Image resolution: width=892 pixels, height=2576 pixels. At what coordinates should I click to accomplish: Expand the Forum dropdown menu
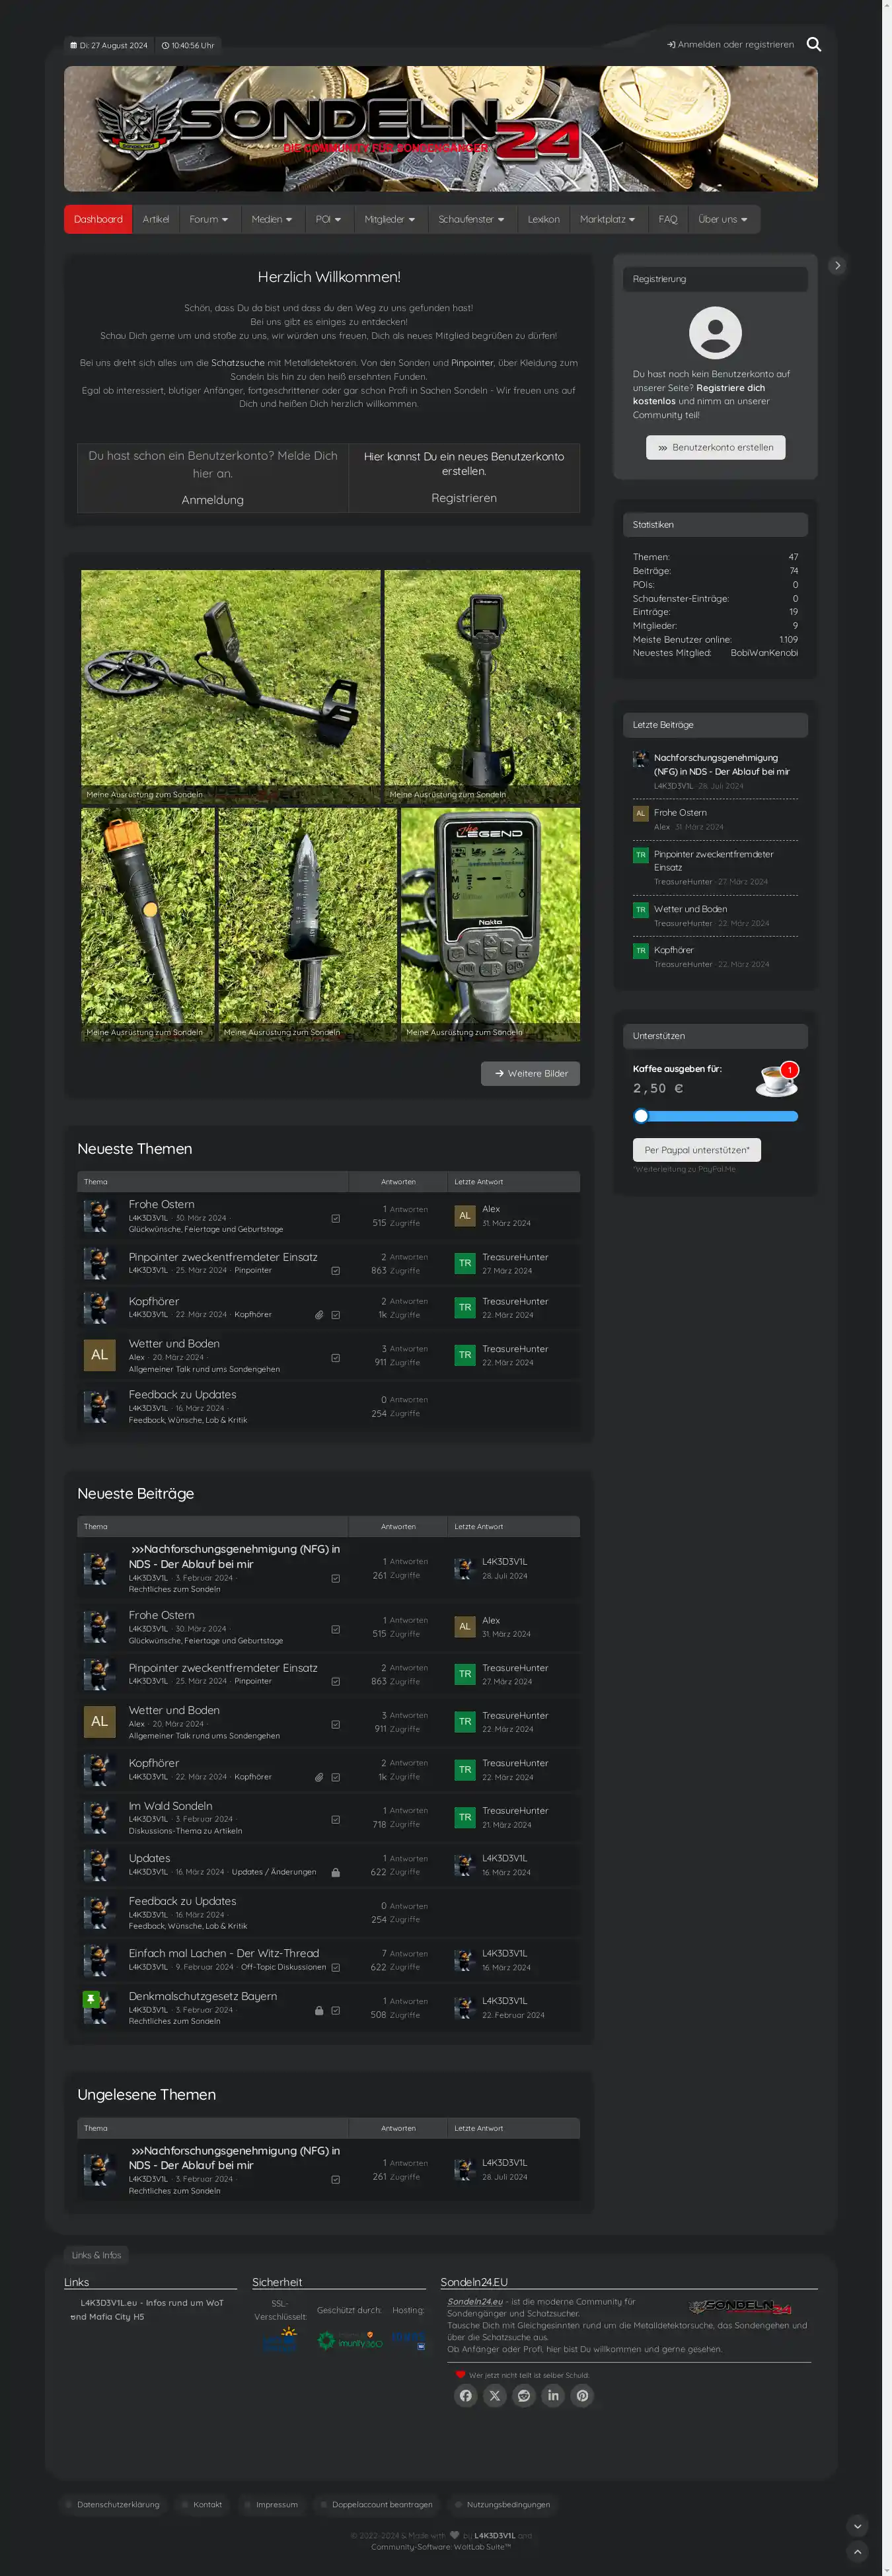pyautogui.click(x=209, y=219)
